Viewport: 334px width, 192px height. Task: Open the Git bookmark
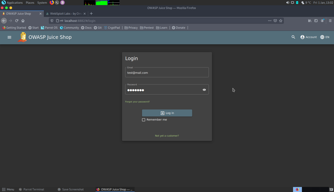pyautogui.click(x=98, y=28)
